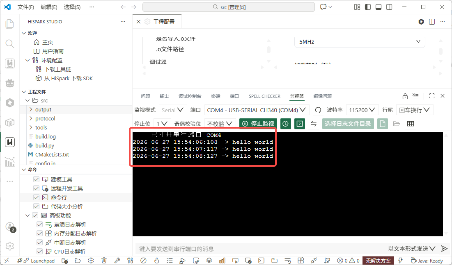This screenshot has height=265, width=452.
Task: Uncheck the 崩溃日志解析 checkbox
Action: tap(40, 224)
